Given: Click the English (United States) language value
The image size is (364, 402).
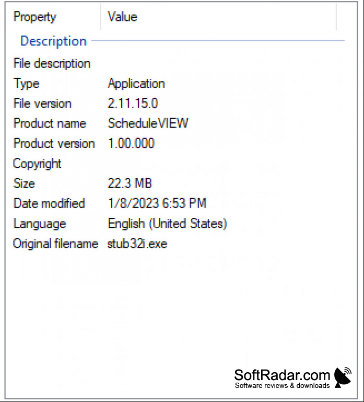Looking at the screenshot, I should tap(167, 224).
